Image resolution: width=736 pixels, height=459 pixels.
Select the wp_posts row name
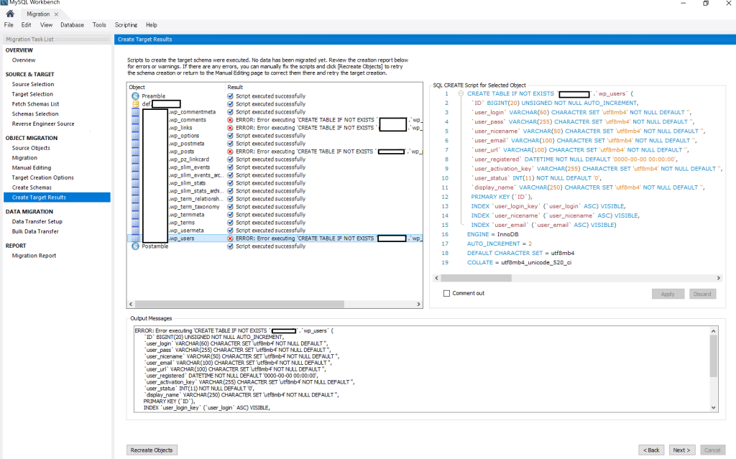point(182,152)
